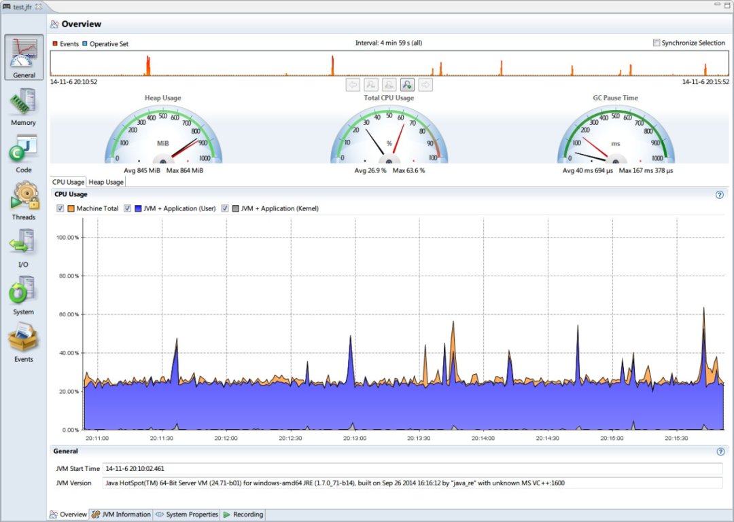Click the orange Machine Total color swatch
Viewport: 734px width, 522px height.
[x=71, y=208]
